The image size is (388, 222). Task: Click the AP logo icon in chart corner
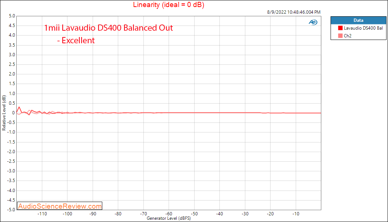coord(313,22)
